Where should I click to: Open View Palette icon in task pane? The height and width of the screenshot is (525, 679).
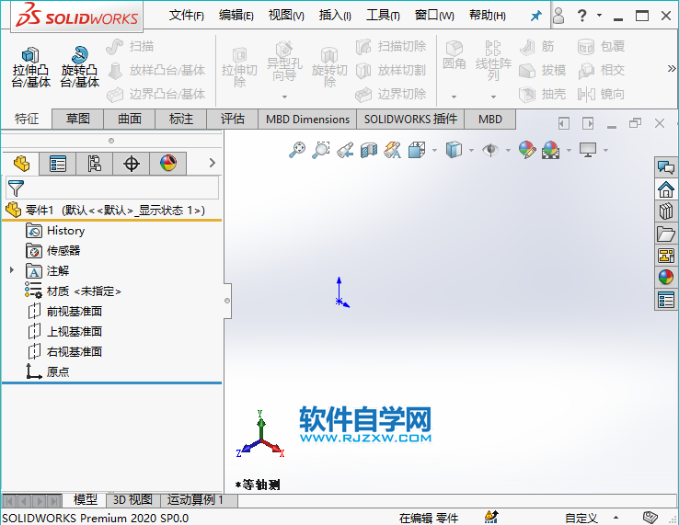[666, 256]
